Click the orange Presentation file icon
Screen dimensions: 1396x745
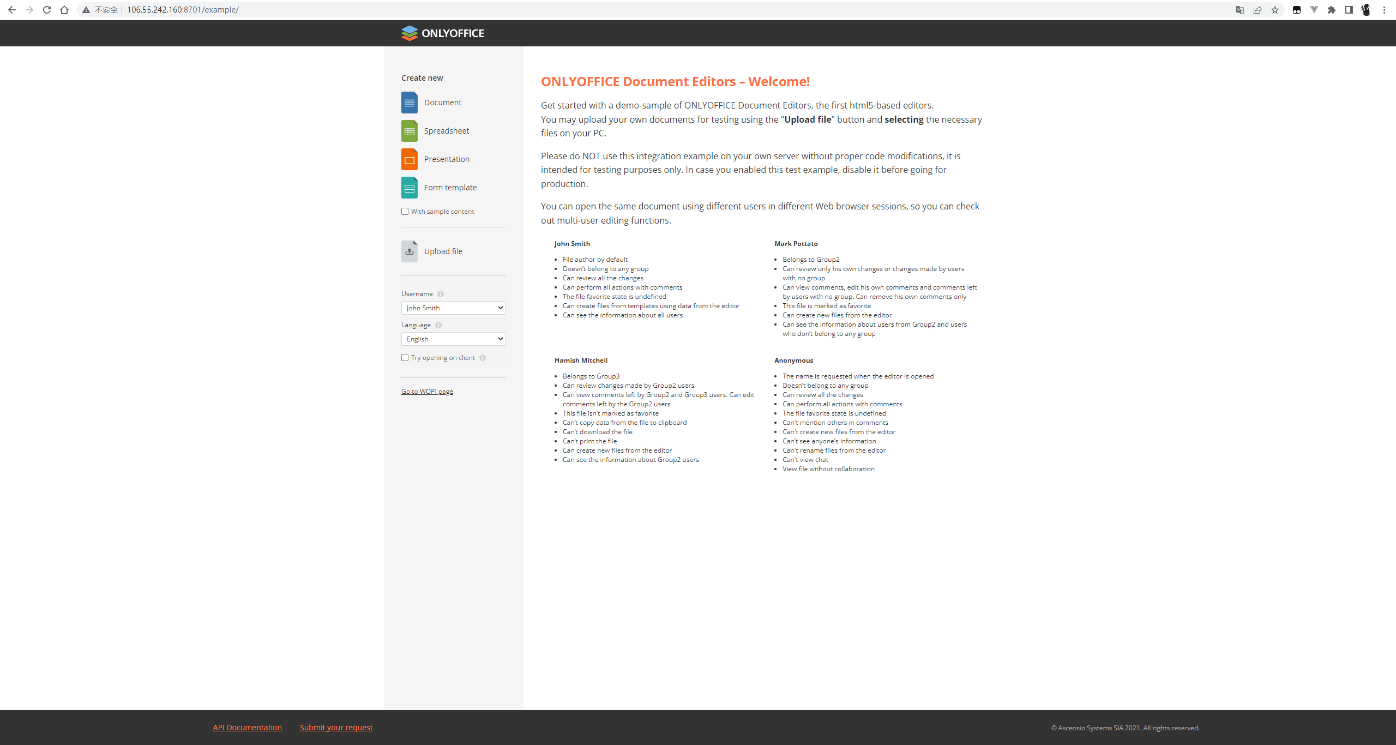point(409,159)
